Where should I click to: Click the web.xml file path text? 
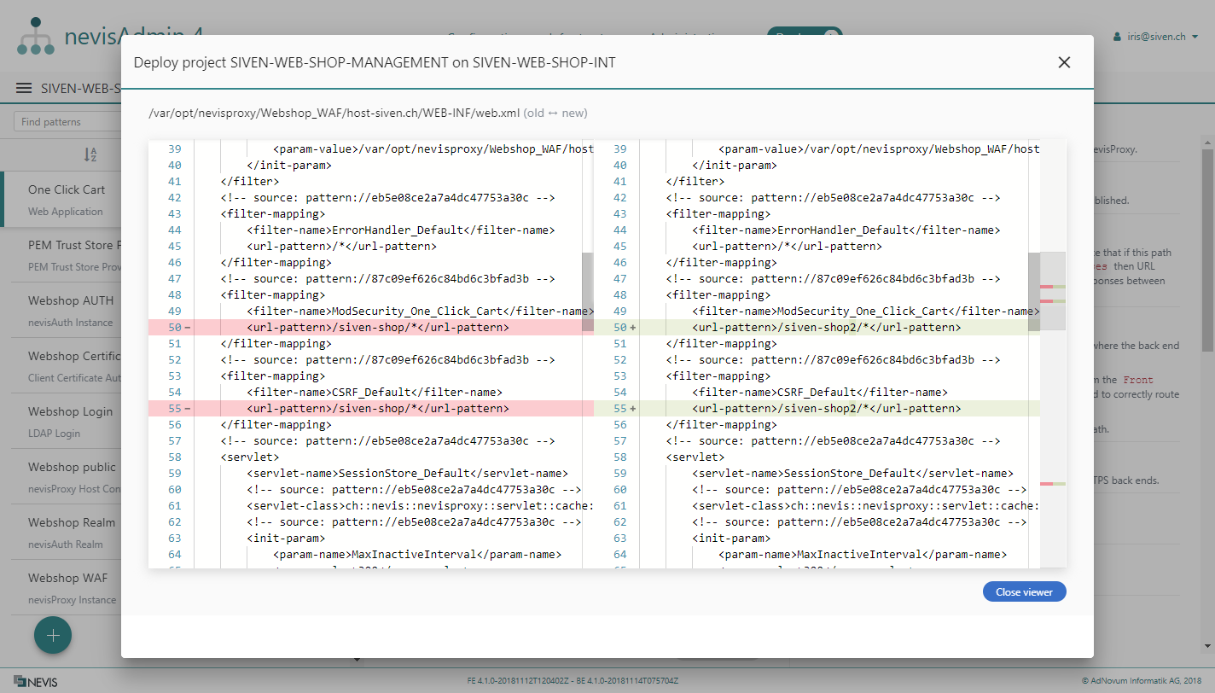tap(334, 113)
